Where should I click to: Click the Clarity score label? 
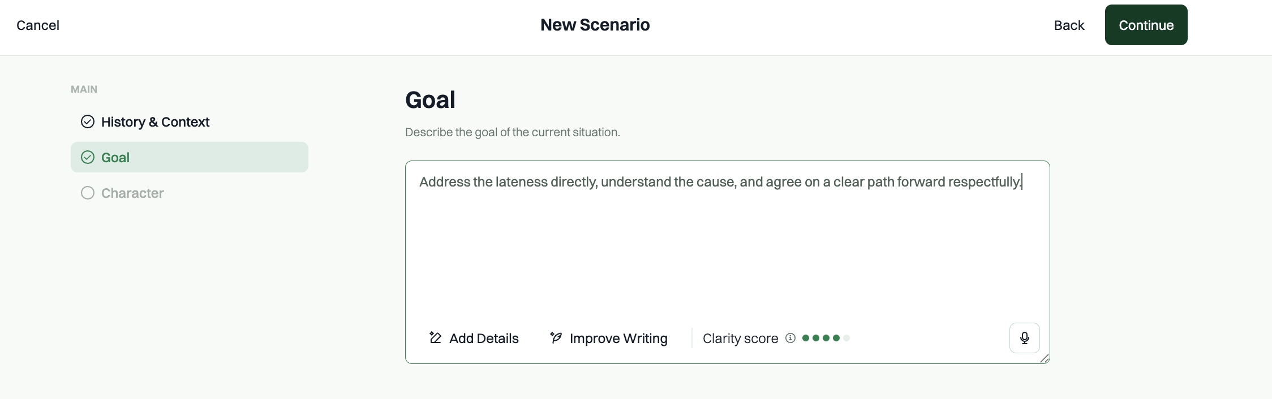point(740,338)
